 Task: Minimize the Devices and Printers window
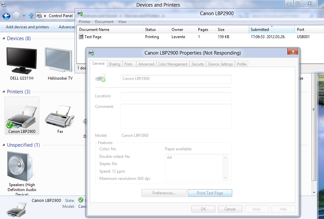[x=289, y=4]
